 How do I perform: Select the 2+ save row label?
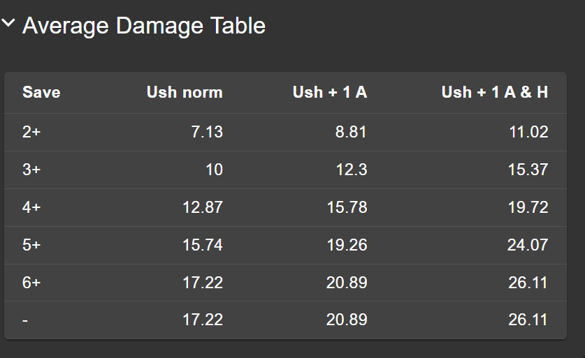pyautogui.click(x=31, y=132)
